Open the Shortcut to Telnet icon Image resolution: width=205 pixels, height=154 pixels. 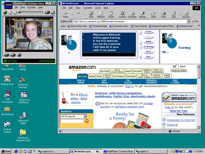pyautogui.click(x=23, y=118)
